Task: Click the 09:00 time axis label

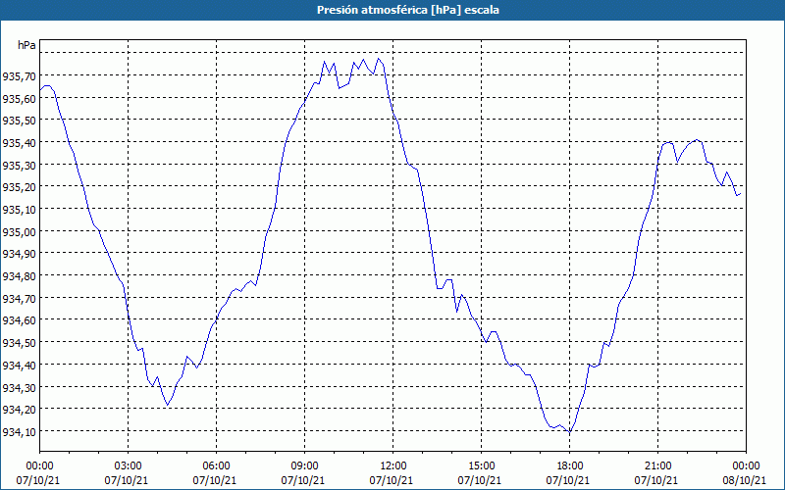Action: pos(304,466)
